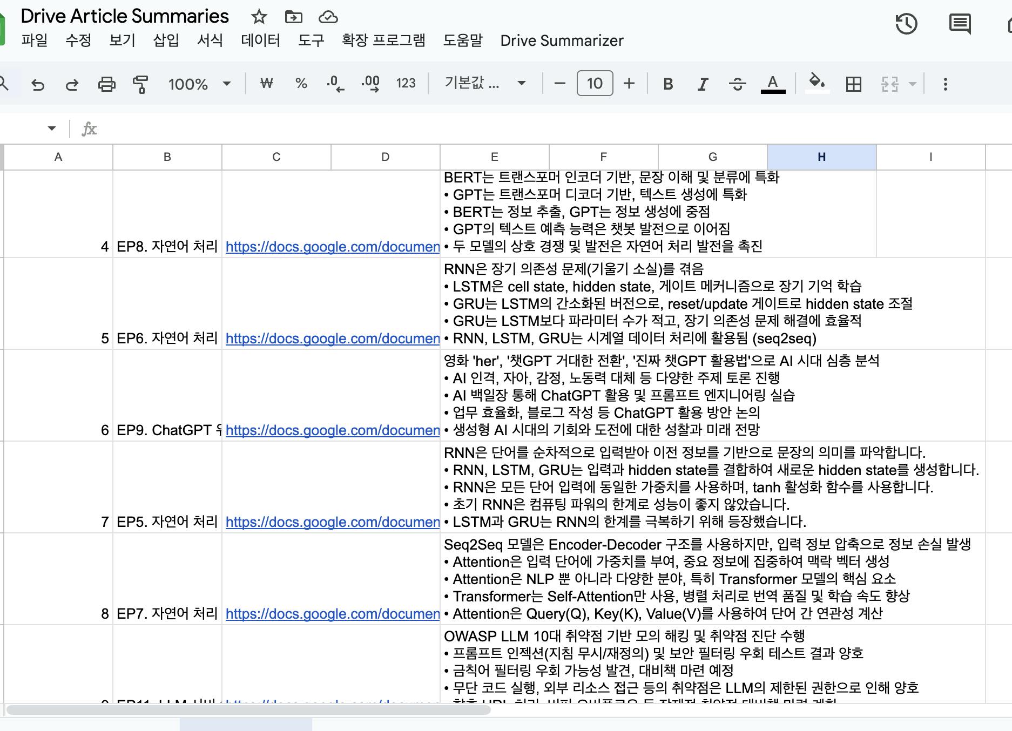The width and height of the screenshot is (1012, 731).
Task: Open the 데이터 menu
Action: [260, 40]
